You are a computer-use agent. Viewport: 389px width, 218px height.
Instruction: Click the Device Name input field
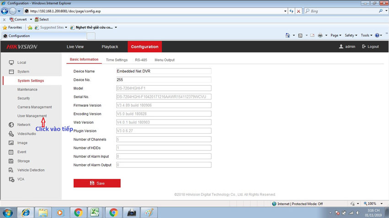[x=163, y=71]
